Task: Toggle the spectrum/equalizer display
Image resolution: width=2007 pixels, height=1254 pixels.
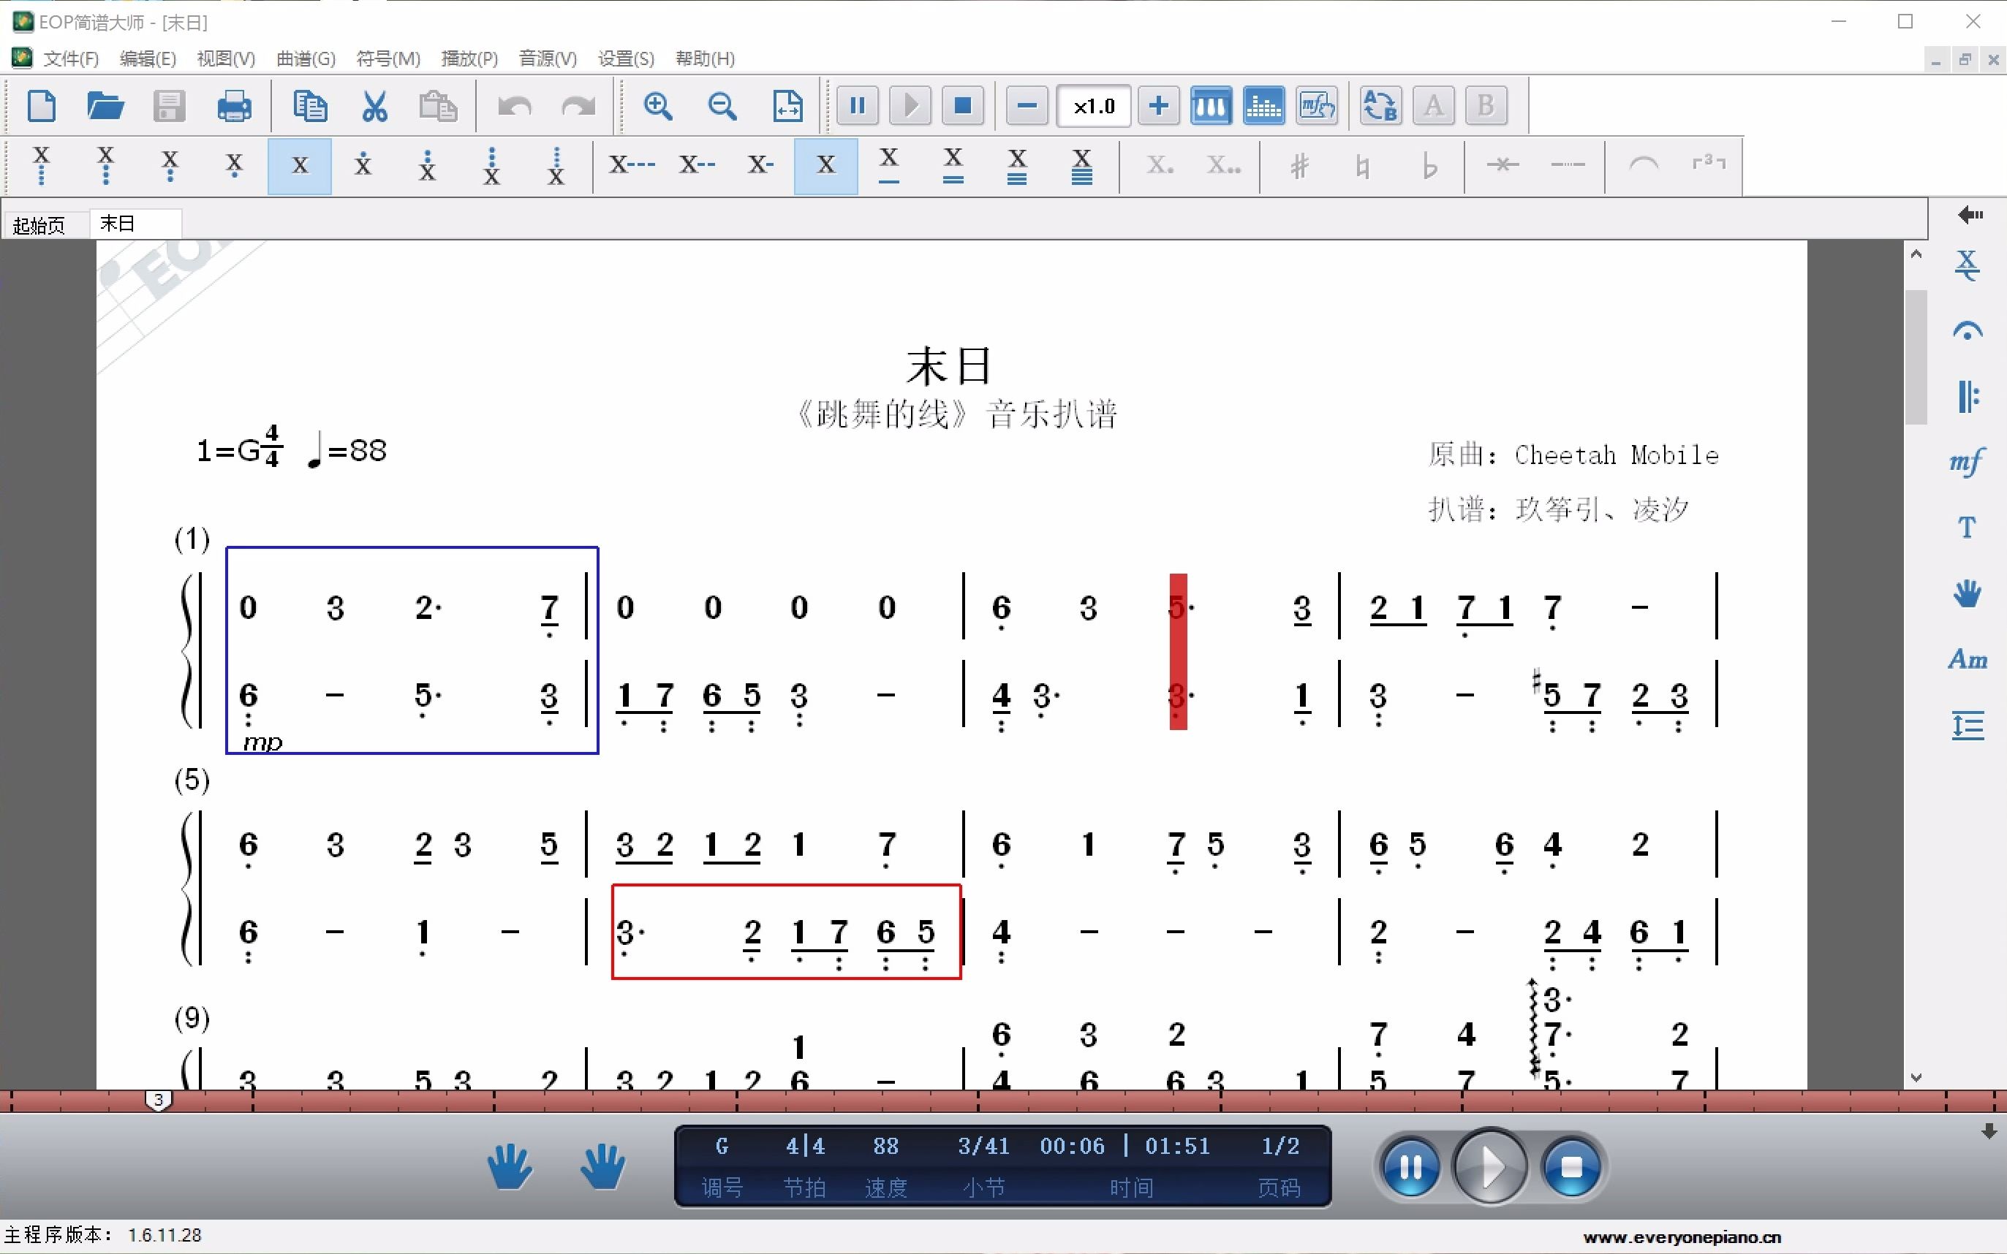Action: click(x=1263, y=105)
